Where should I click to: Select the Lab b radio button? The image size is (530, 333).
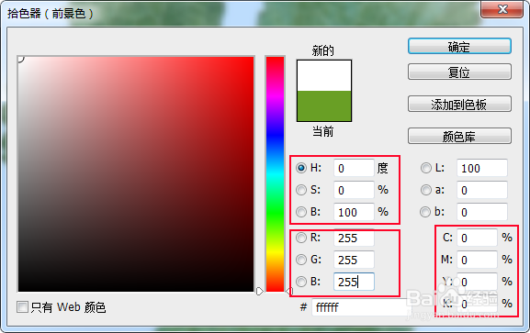(425, 212)
